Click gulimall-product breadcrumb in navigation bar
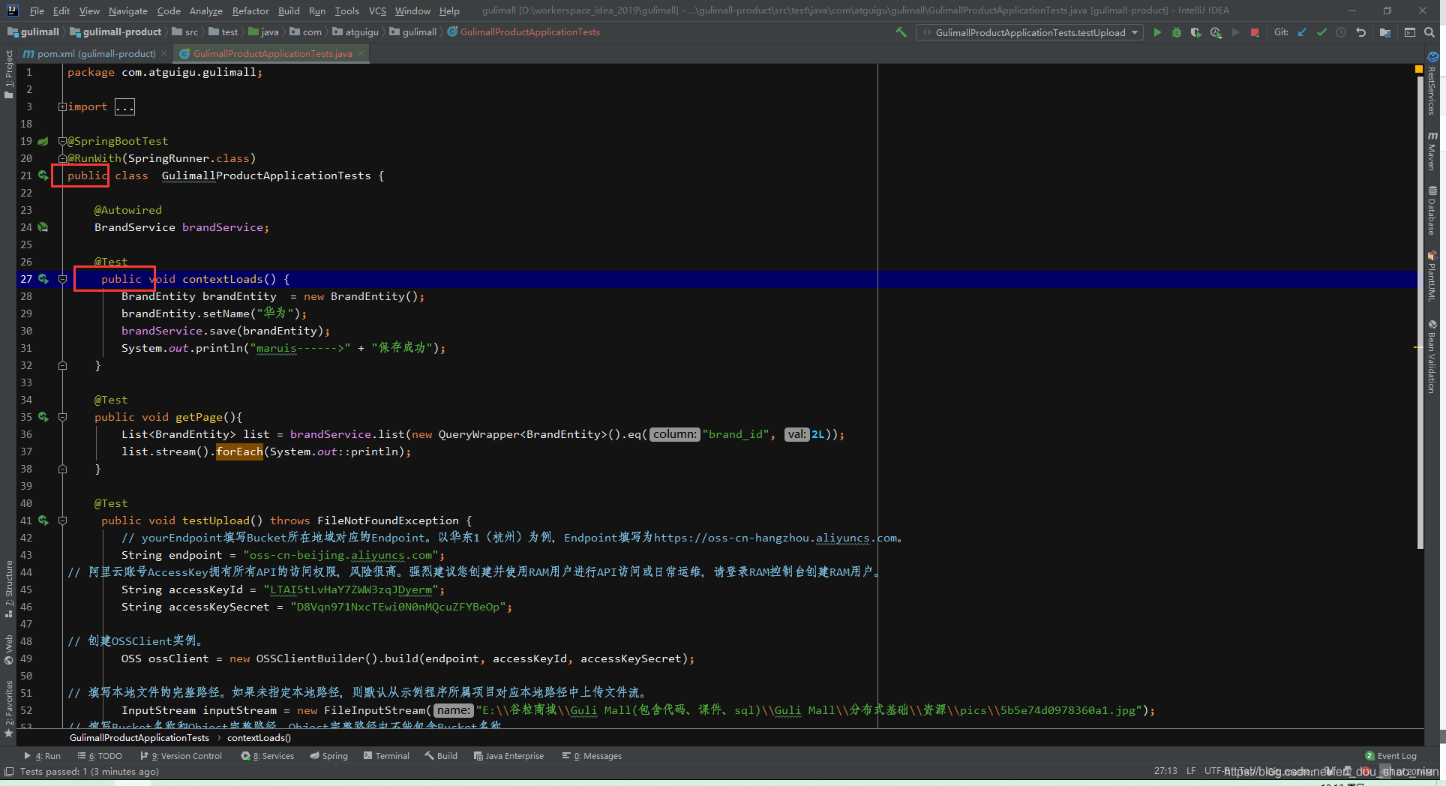Image resolution: width=1446 pixels, height=786 pixels. (115, 32)
